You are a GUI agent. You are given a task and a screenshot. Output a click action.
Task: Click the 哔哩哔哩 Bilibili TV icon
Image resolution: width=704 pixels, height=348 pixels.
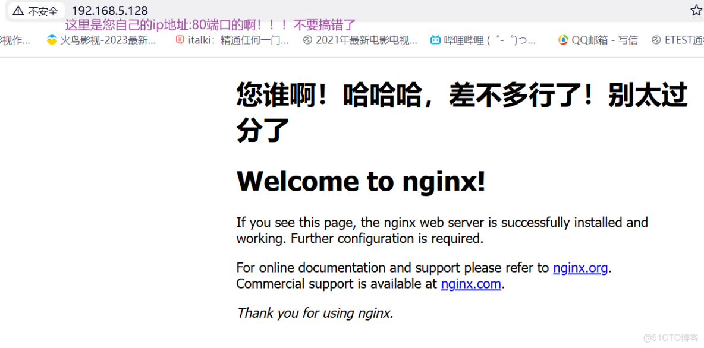435,40
